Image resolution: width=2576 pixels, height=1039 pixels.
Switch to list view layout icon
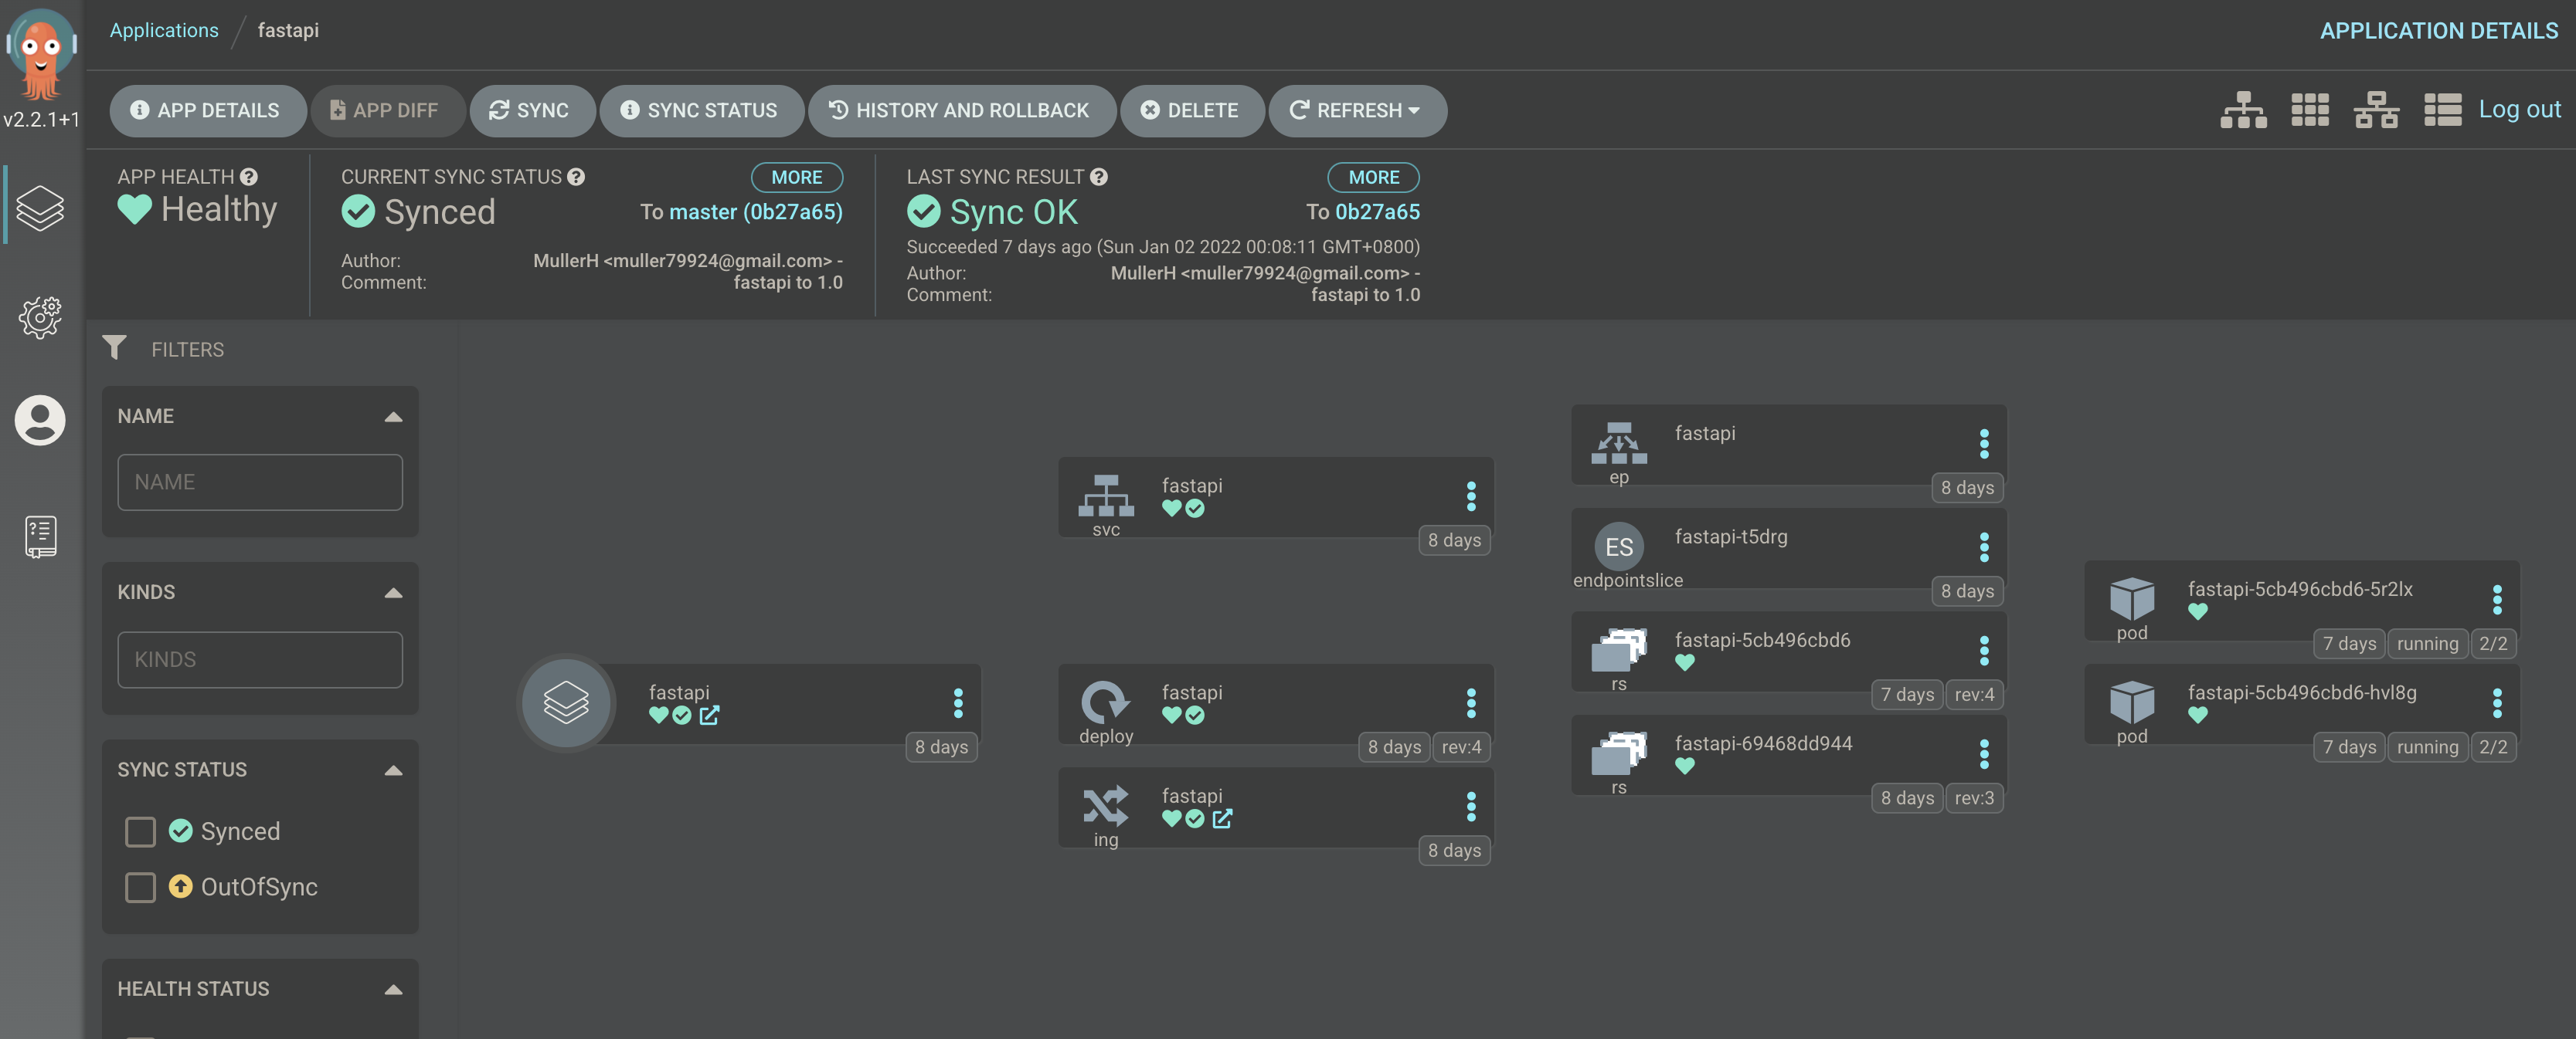tap(2442, 110)
